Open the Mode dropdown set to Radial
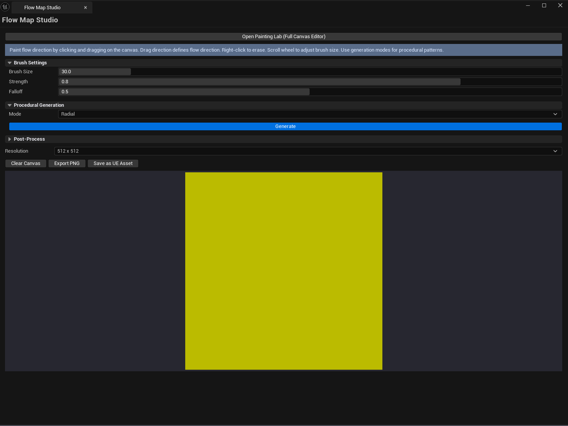Image resolution: width=568 pixels, height=426 pixels. 310,114
